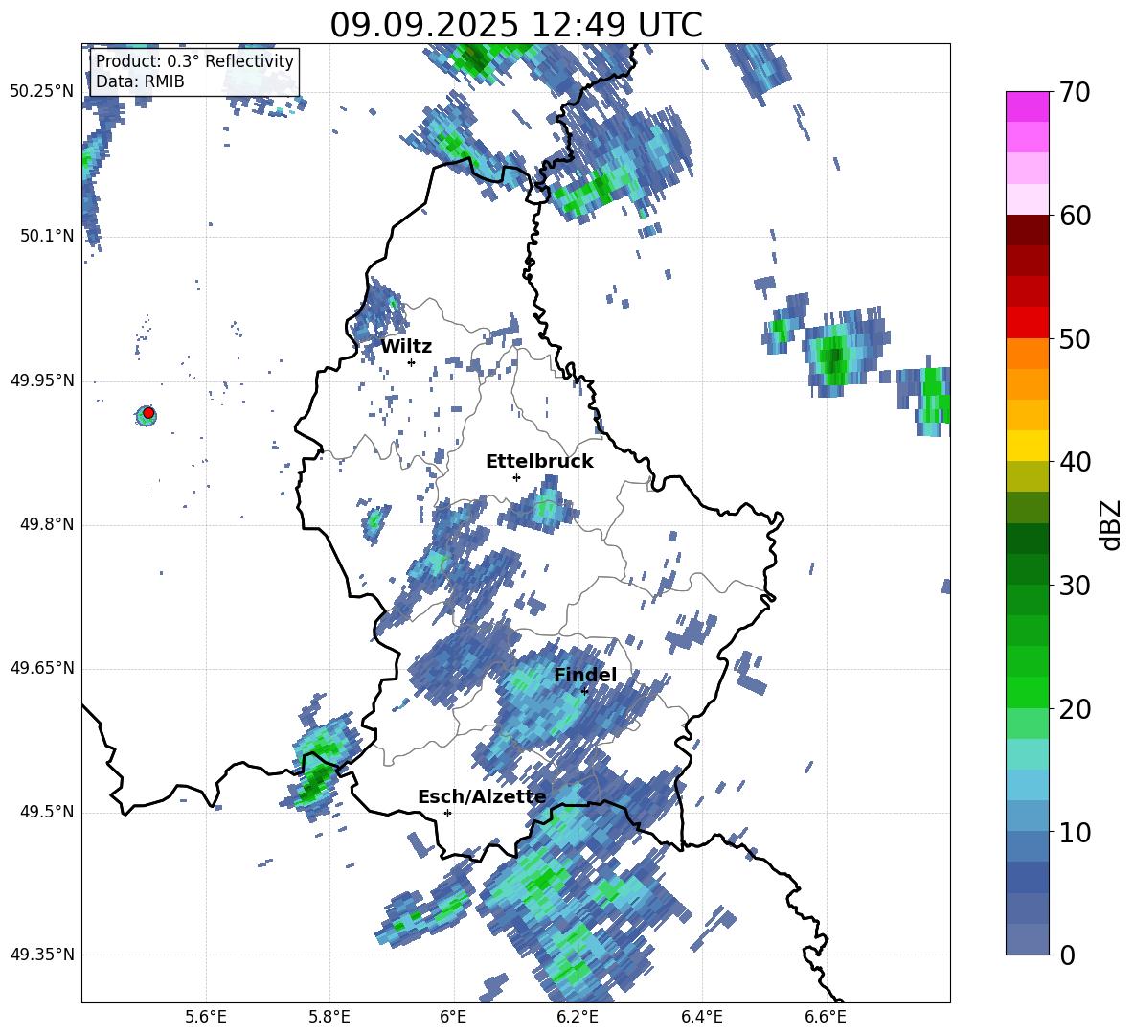Click the timestamp title 09.09.2025 12:49 UTC
Viewport: 1134px width, 1036px height.
pyautogui.click(x=516, y=25)
